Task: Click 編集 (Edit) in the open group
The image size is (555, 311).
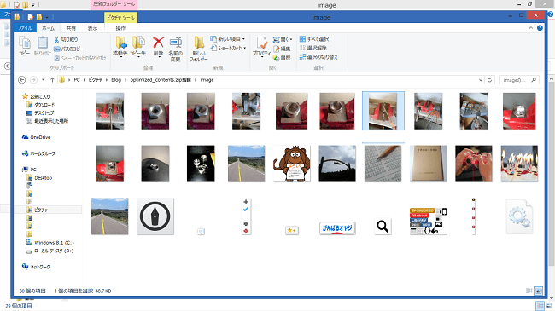Action: 282,49
